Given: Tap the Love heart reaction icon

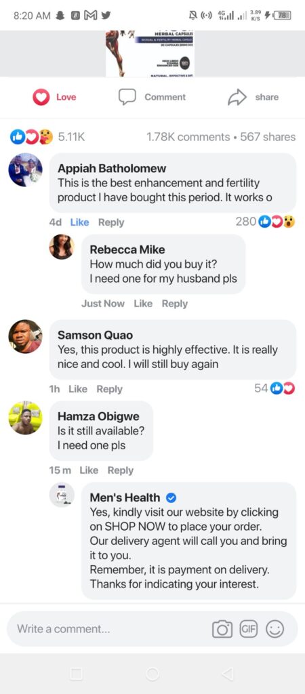Looking at the screenshot, I should (41, 97).
